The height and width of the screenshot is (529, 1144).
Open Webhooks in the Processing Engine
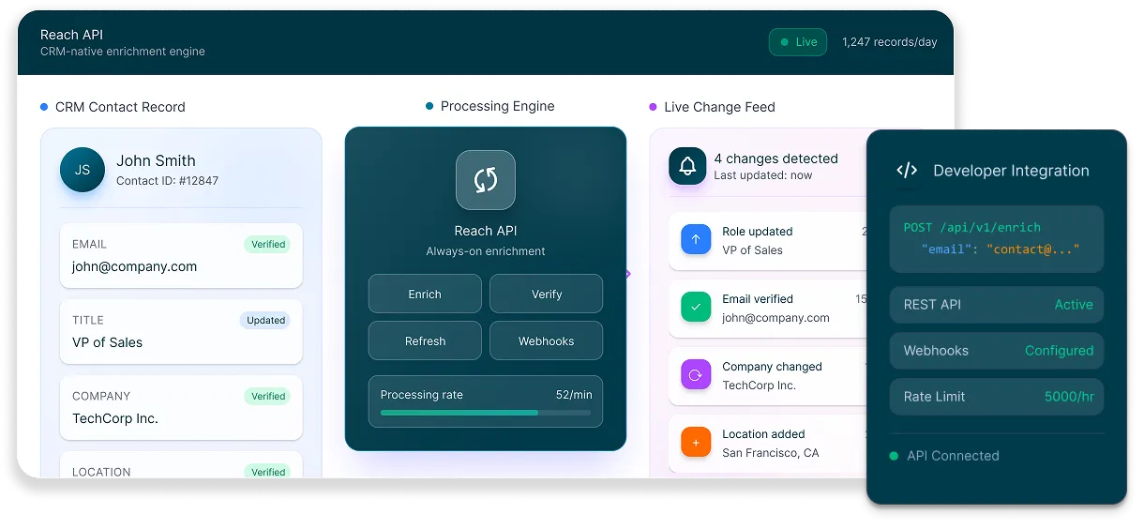(x=547, y=340)
